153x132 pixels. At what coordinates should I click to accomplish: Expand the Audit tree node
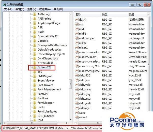click(x=31, y=32)
